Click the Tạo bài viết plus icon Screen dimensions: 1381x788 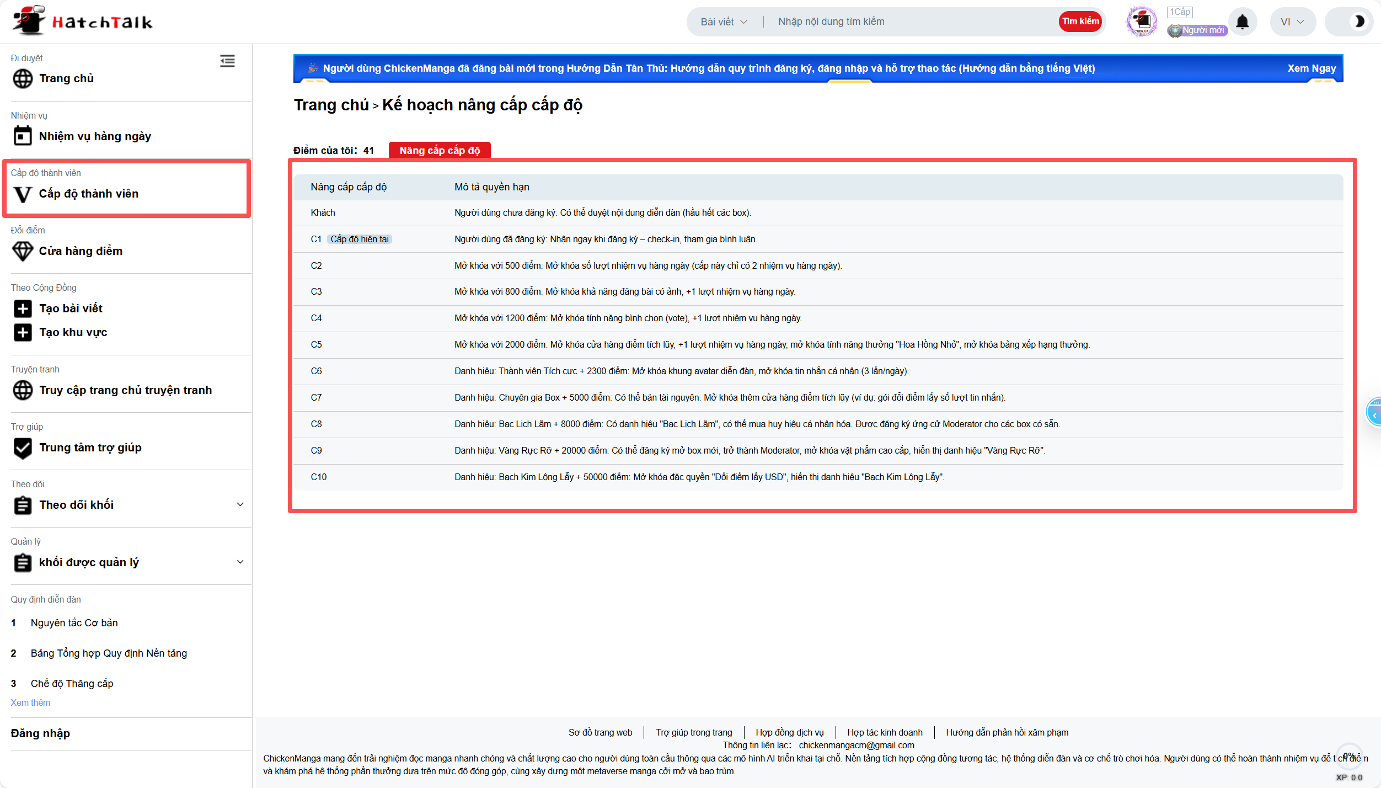pyautogui.click(x=23, y=308)
